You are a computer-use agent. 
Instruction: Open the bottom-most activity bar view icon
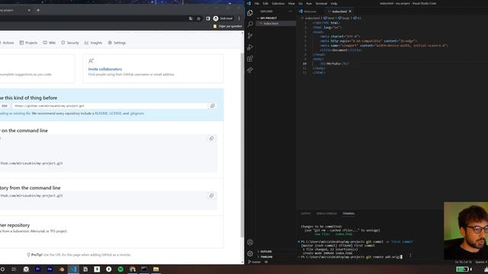[250, 70]
